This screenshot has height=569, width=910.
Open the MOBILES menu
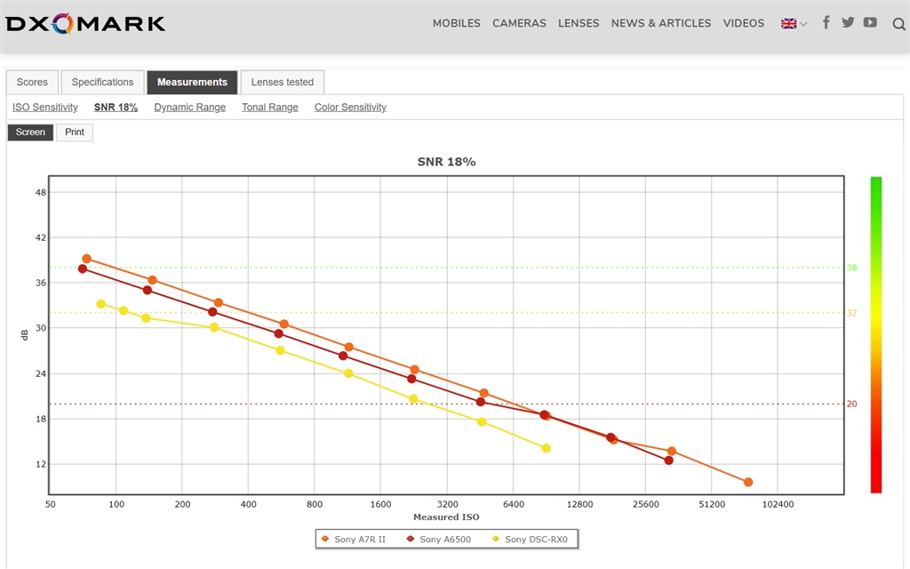[x=456, y=23]
